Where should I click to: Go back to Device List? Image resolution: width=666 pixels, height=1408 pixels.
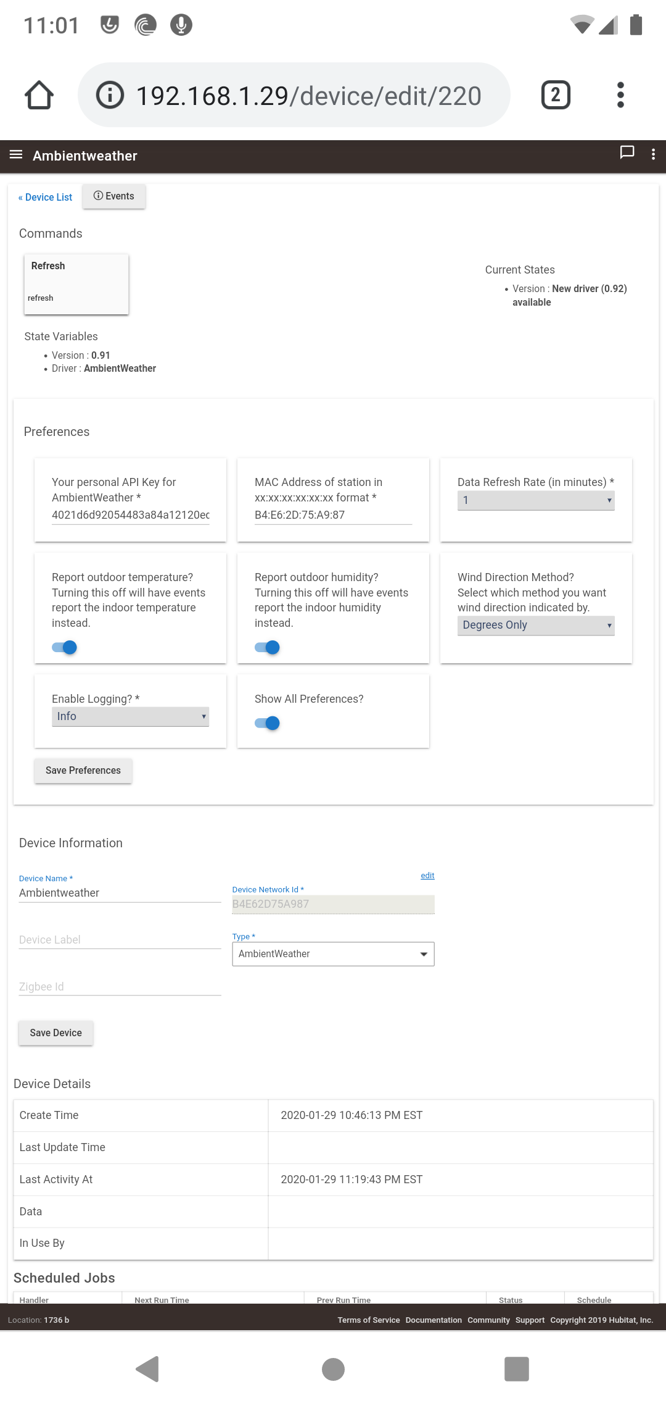click(45, 198)
